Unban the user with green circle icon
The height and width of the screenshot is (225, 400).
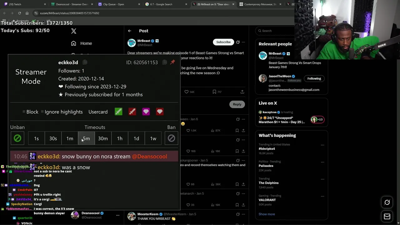(17, 138)
